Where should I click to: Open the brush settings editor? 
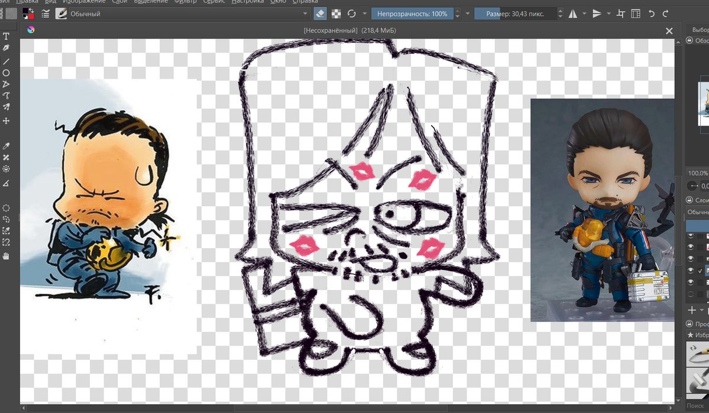[45, 14]
